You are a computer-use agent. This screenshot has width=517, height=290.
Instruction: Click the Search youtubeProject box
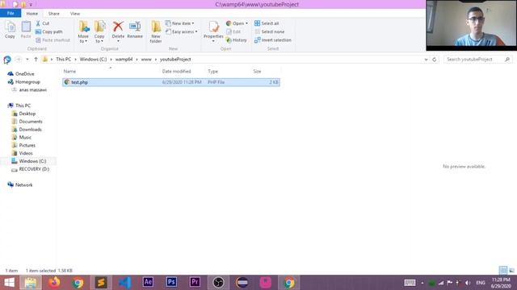477,60
